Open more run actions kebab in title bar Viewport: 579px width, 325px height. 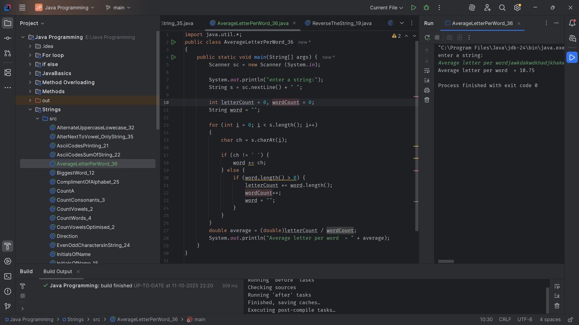(439, 8)
